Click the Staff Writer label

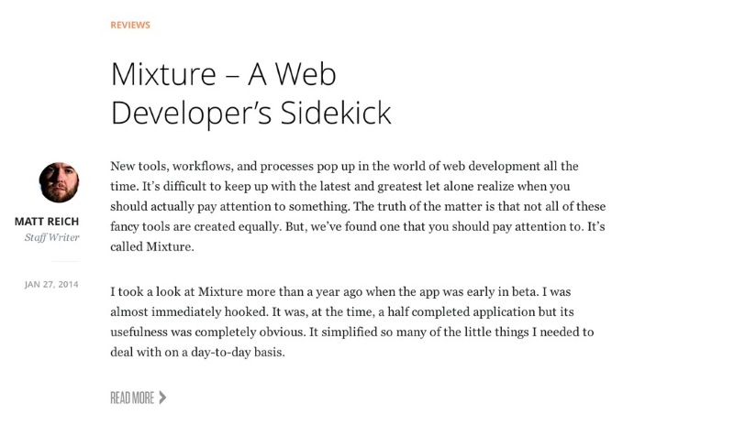tap(52, 238)
